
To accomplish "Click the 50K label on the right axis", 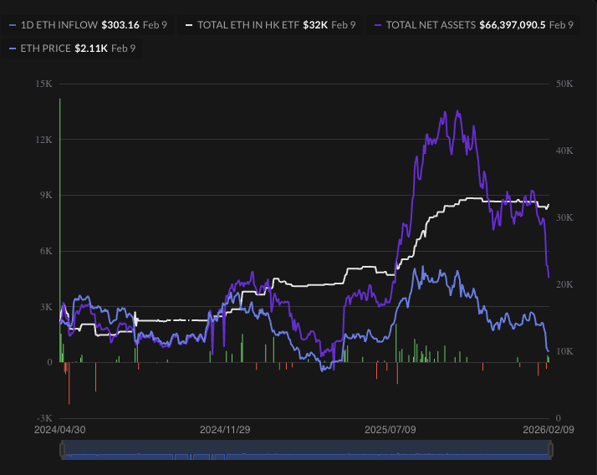I will pos(564,84).
